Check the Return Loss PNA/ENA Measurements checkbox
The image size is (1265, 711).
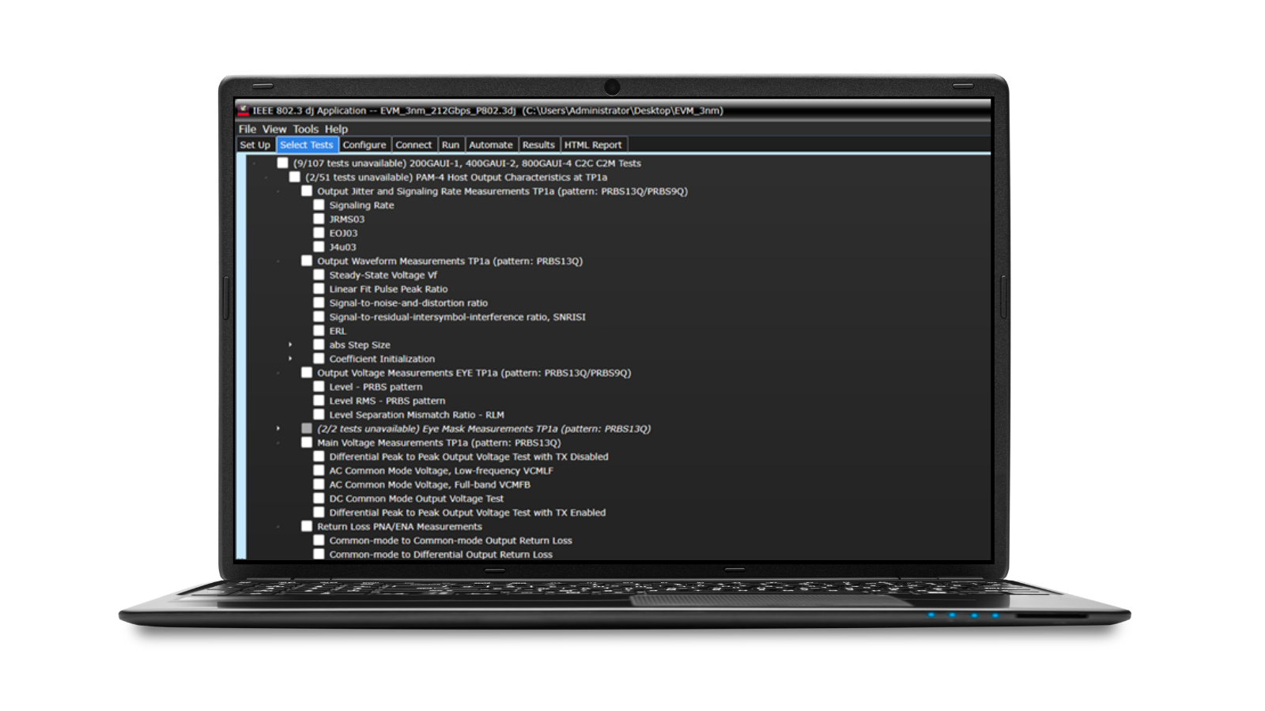click(307, 526)
